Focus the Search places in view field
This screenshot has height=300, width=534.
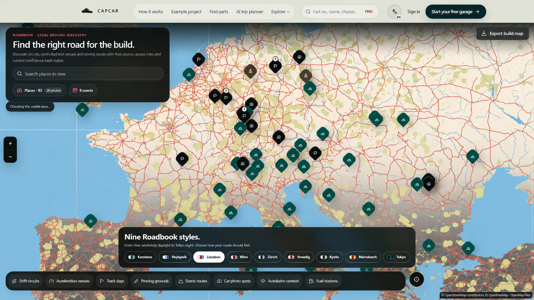click(x=88, y=74)
